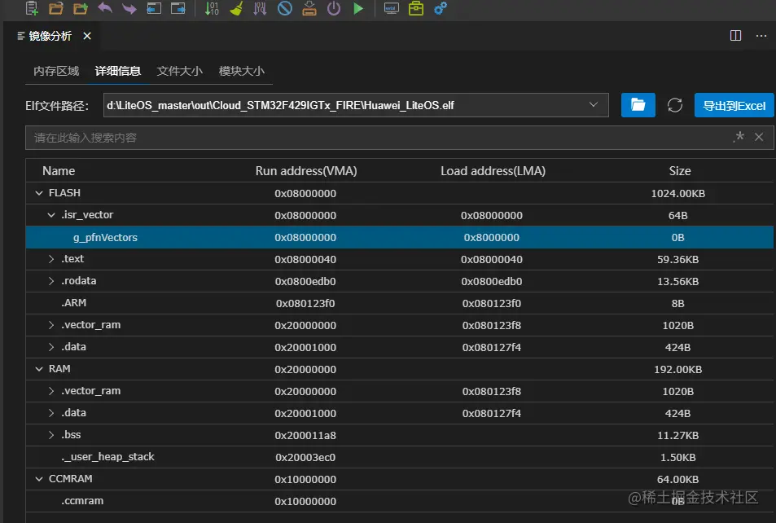Open the Elf file path dropdown

point(594,104)
